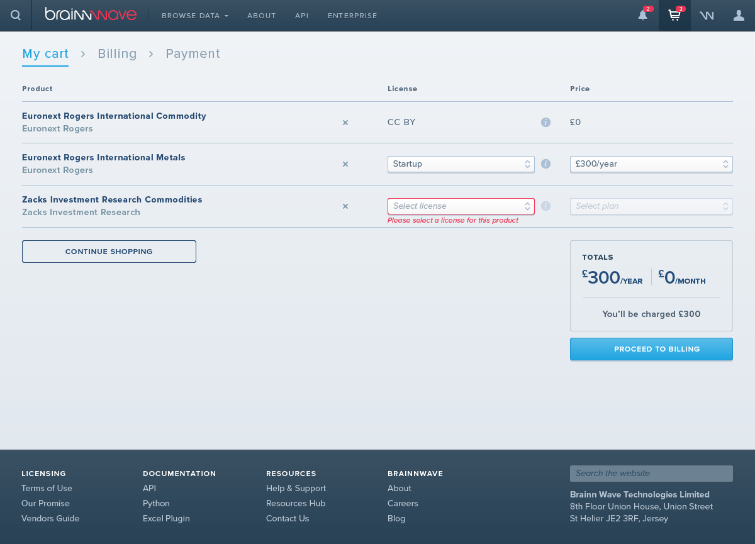Focus the Search the website field

tap(651, 474)
